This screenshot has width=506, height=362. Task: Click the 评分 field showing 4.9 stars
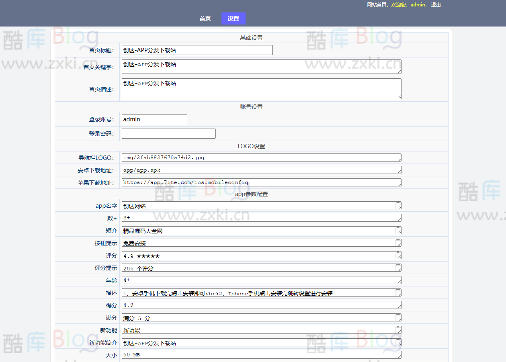[261, 255]
